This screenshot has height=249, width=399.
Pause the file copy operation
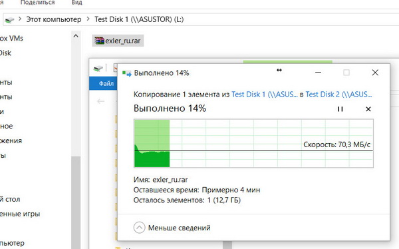click(340, 109)
